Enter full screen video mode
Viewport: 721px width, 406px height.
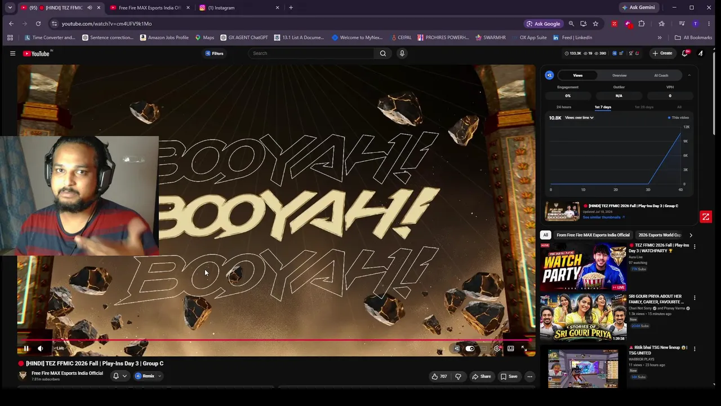pos(524,348)
